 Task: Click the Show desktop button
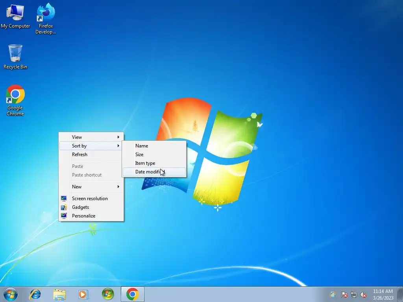coord(400,294)
